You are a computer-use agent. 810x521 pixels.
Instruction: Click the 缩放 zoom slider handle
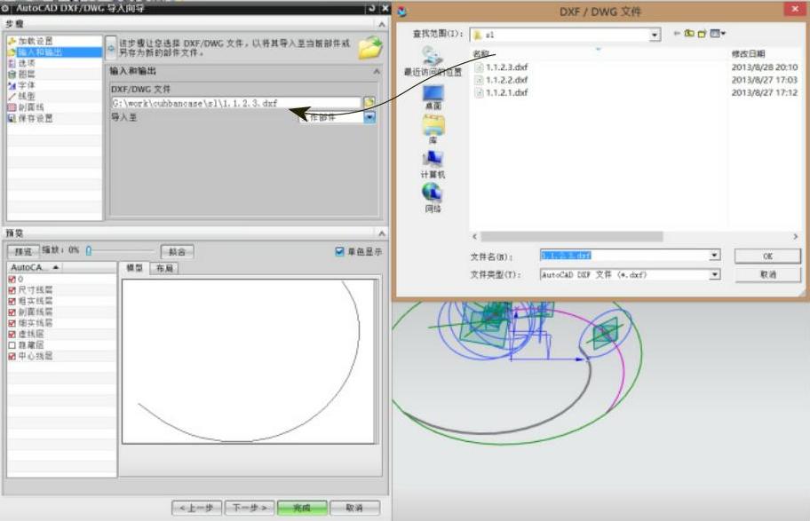point(89,250)
